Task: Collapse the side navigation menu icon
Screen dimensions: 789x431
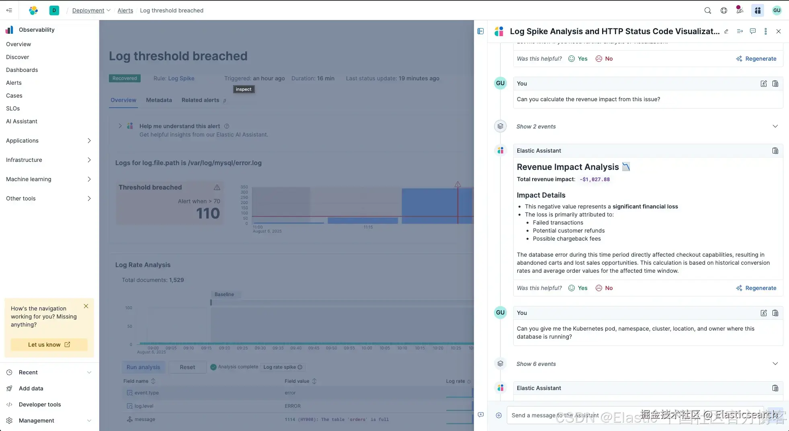Action: (x=9, y=10)
